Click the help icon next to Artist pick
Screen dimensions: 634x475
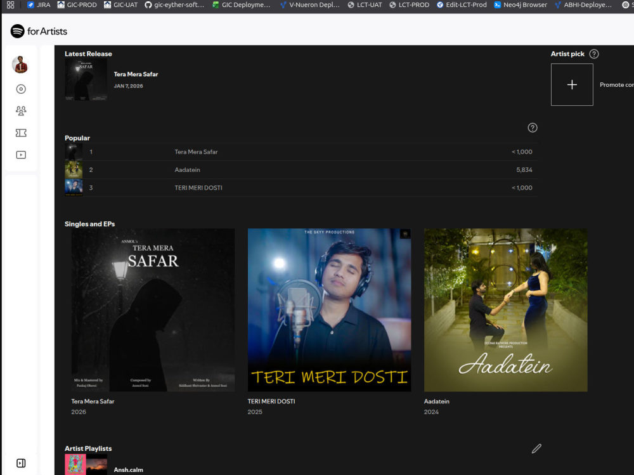tap(594, 54)
